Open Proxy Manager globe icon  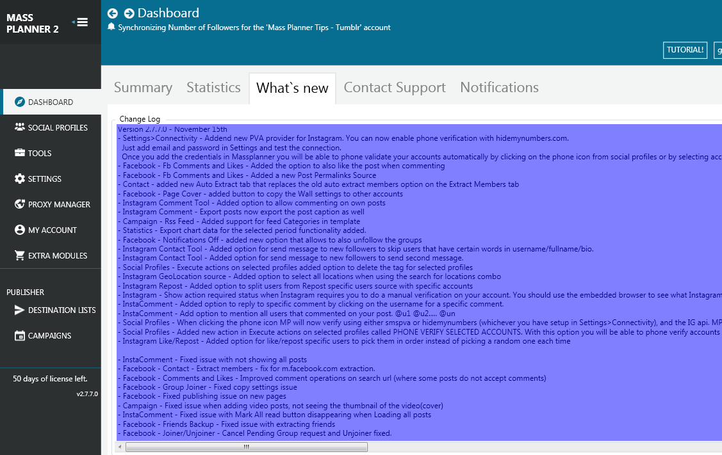tap(19, 205)
